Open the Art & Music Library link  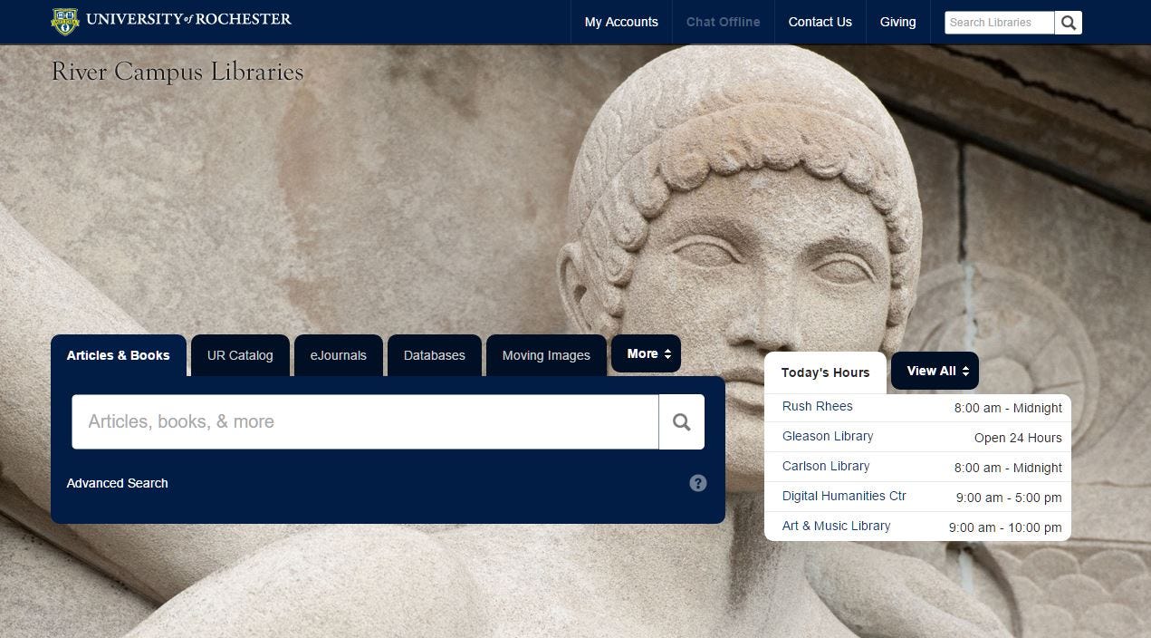pos(836,526)
